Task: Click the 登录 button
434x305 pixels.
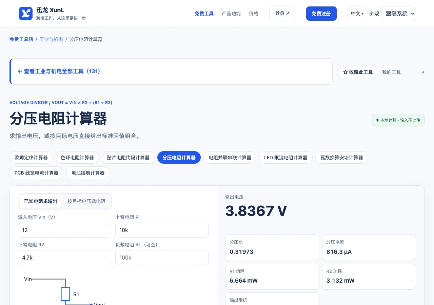Action: (282, 14)
